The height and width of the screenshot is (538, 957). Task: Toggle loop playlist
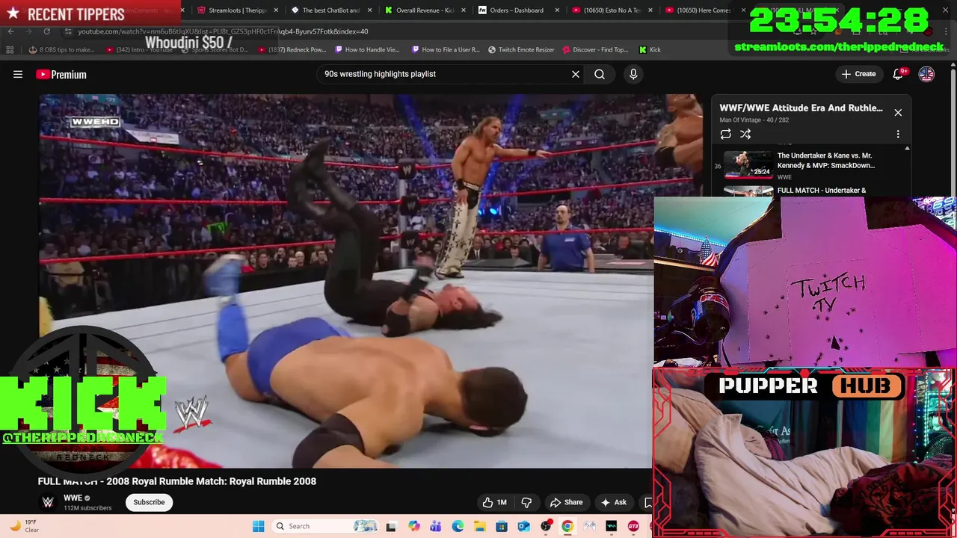point(725,134)
